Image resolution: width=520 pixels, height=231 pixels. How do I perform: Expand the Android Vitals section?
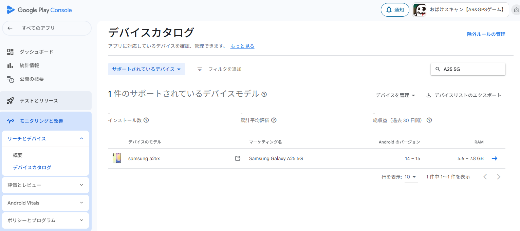click(81, 203)
